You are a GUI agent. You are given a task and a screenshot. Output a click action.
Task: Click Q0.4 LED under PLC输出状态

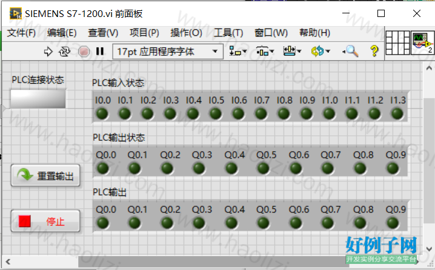pos(231,168)
